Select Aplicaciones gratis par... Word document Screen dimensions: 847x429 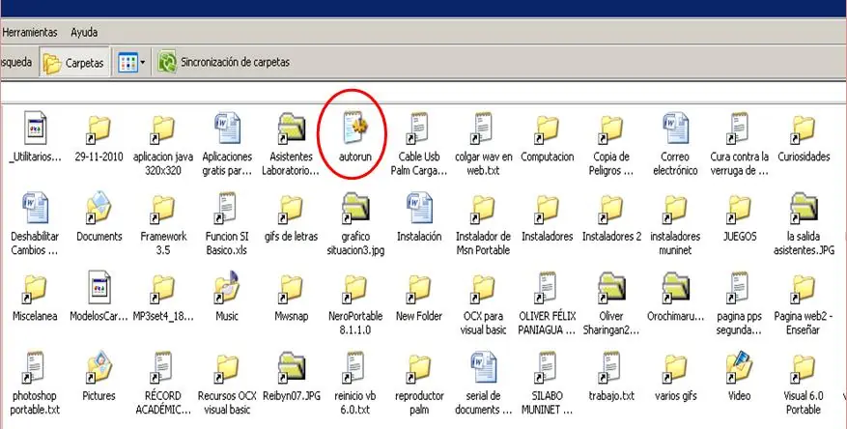coord(227,129)
